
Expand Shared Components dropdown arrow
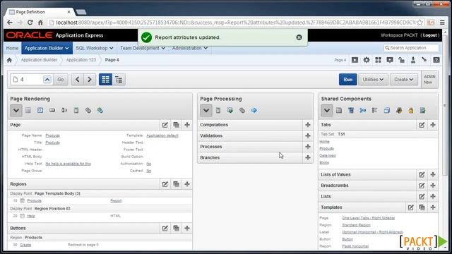coord(327,110)
